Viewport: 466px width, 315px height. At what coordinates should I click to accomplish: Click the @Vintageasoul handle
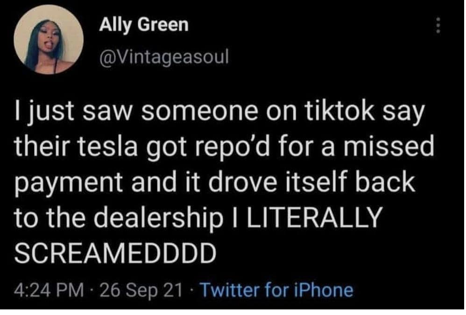click(163, 57)
